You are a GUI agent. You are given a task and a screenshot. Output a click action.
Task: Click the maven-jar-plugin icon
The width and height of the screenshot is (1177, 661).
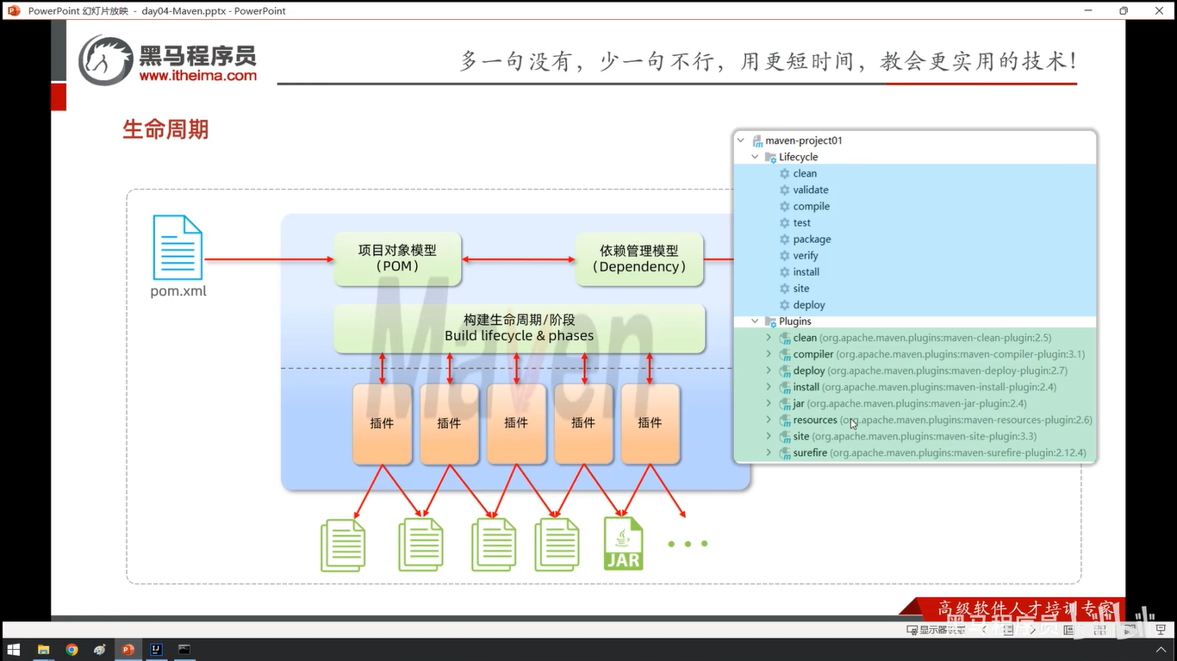click(784, 403)
